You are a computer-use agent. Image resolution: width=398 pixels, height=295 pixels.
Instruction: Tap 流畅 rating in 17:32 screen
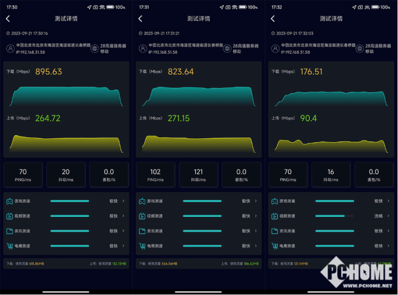378,216
